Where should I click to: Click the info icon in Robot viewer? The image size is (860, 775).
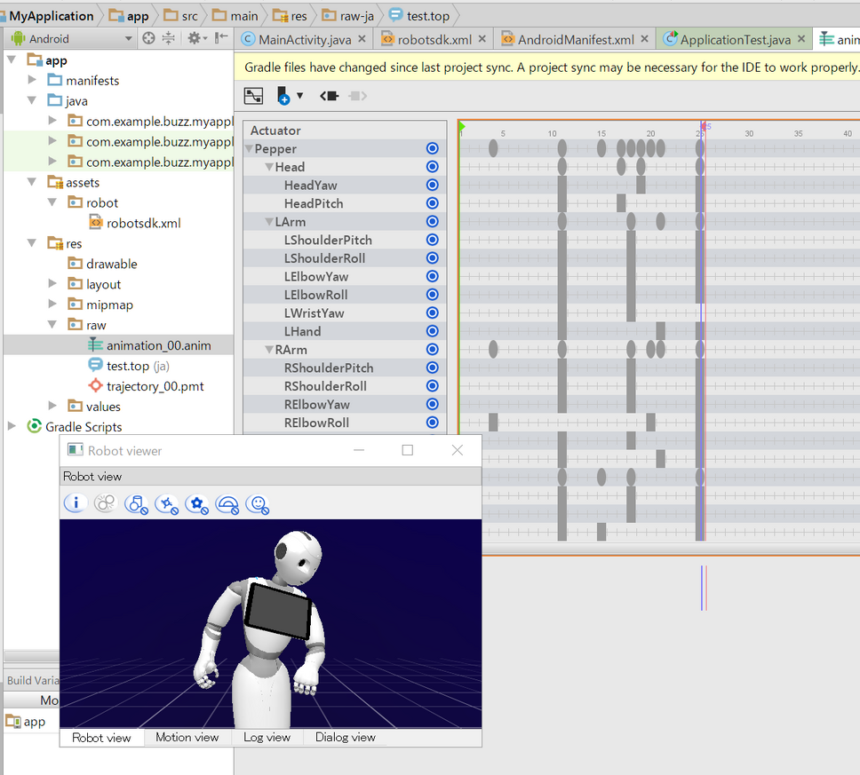coord(76,503)
